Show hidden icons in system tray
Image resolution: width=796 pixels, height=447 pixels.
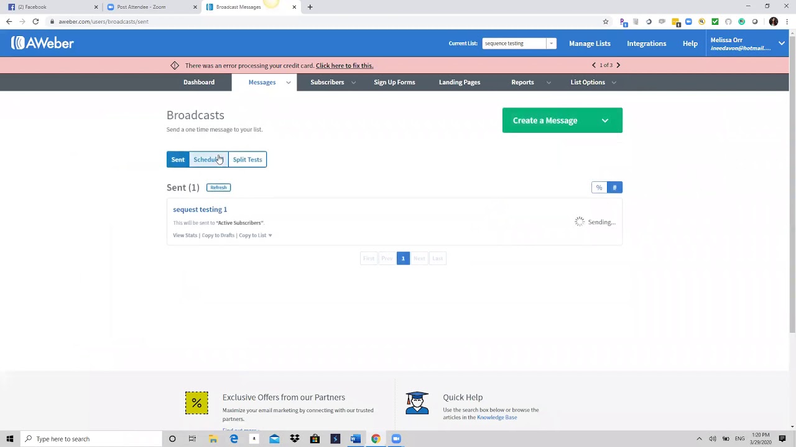coord(699,439)
